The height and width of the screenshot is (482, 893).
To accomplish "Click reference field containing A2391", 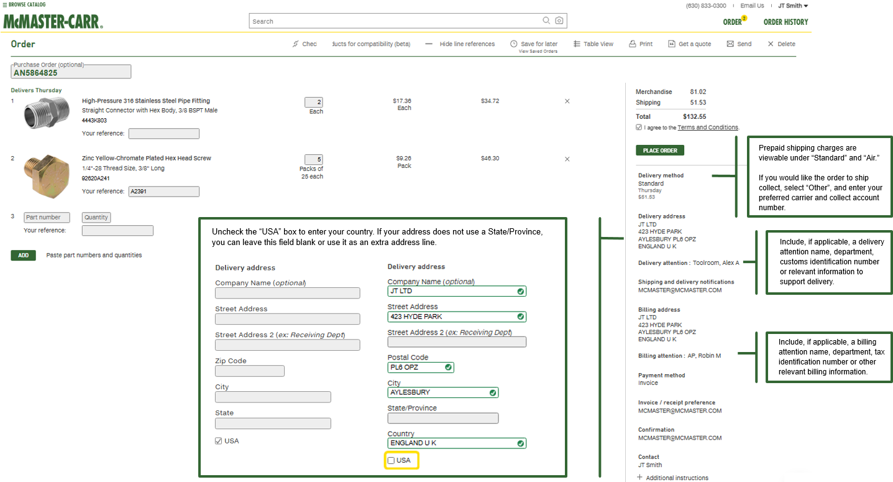I will pyautogui.click(x=163, y=192).
